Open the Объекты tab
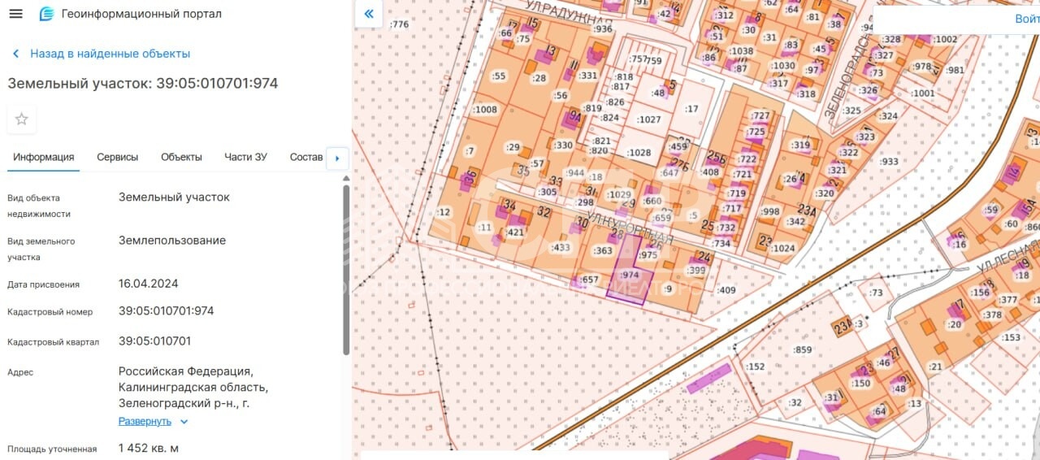The image size is (1040, 460). tap(181, 157)
